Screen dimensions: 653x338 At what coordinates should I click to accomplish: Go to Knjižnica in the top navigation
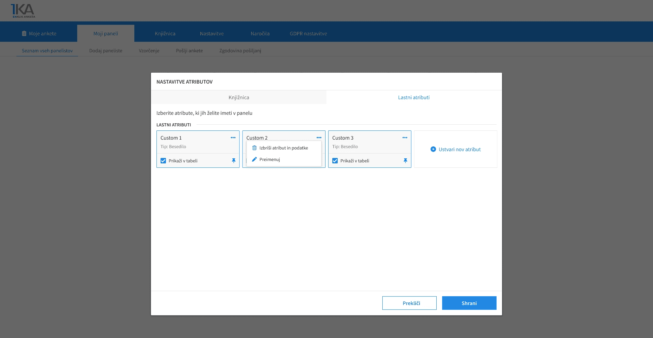[x=165, y=33]
